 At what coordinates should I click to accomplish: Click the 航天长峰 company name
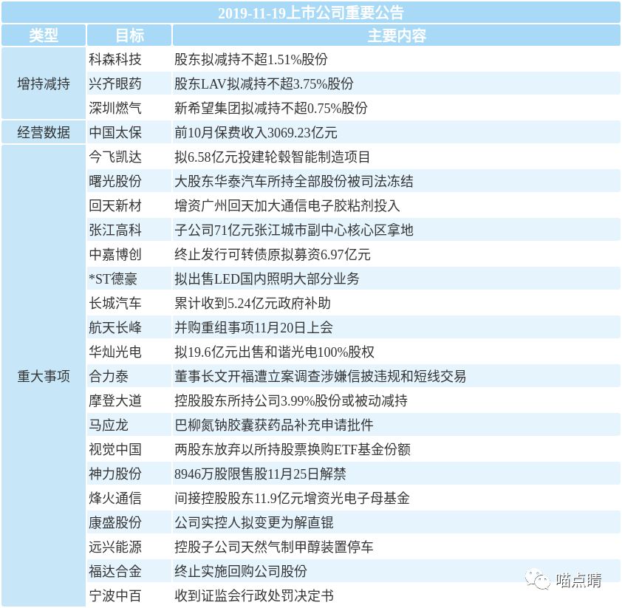pos(115,327)
